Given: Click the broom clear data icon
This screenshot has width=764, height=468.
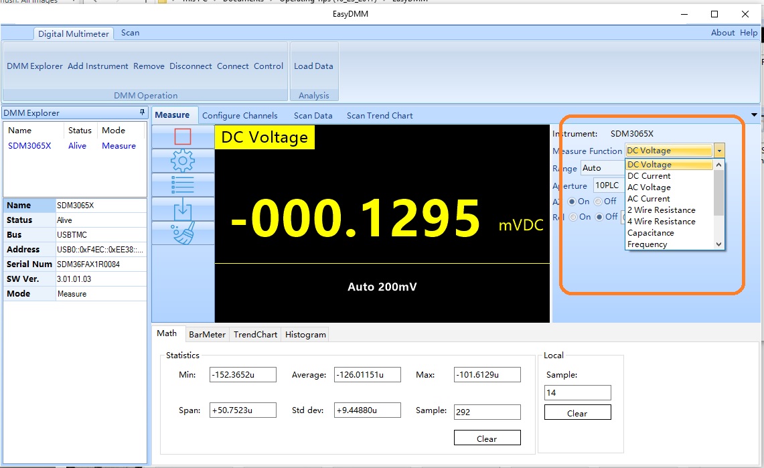Looking at the screenshot, I should click(x=183, y=233).
